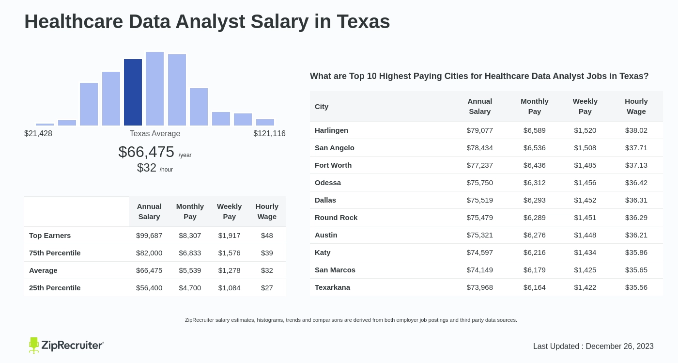Select Austin city row
Image resolution: width=678 pixels, height=363 pixels.
click(487, 235)
